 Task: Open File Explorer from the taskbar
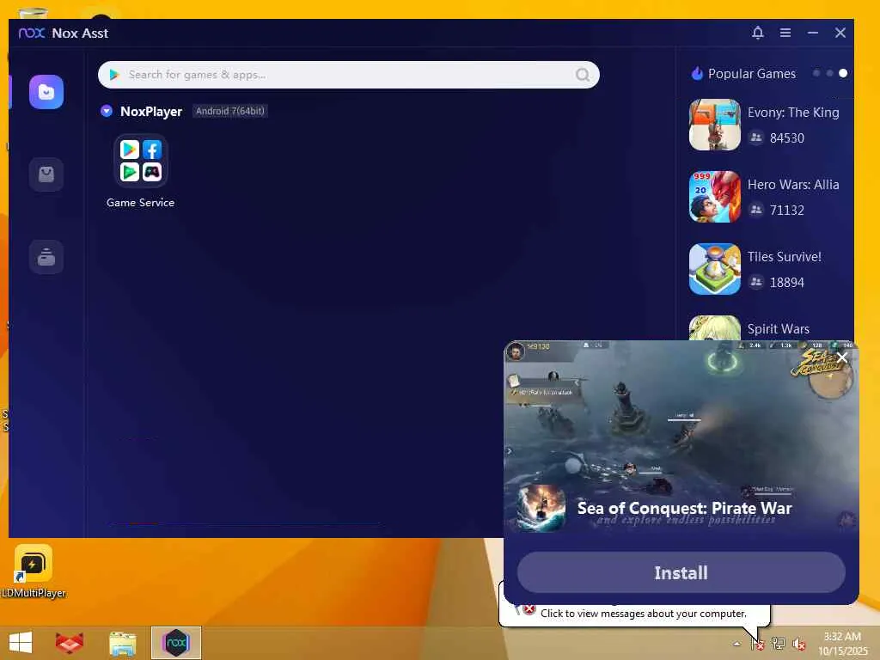(x=122, y=643)
